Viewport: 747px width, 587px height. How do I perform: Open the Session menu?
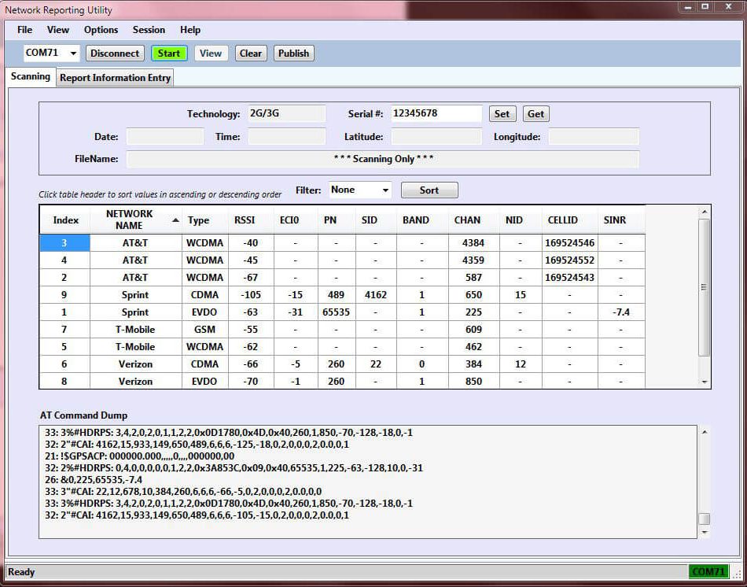click(x=149, y=30)
